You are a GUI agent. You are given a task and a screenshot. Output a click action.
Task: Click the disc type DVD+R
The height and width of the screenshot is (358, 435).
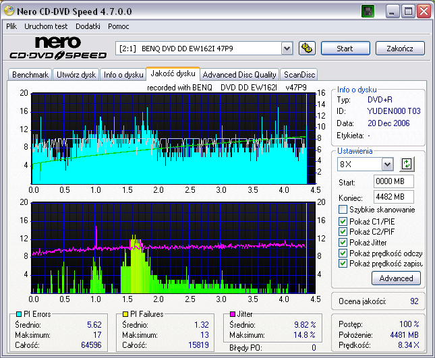tap(380, 100)
